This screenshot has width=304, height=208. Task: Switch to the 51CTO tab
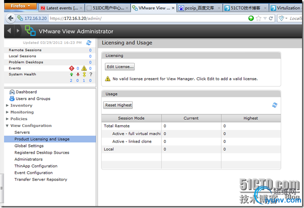(x=246, y=8)
